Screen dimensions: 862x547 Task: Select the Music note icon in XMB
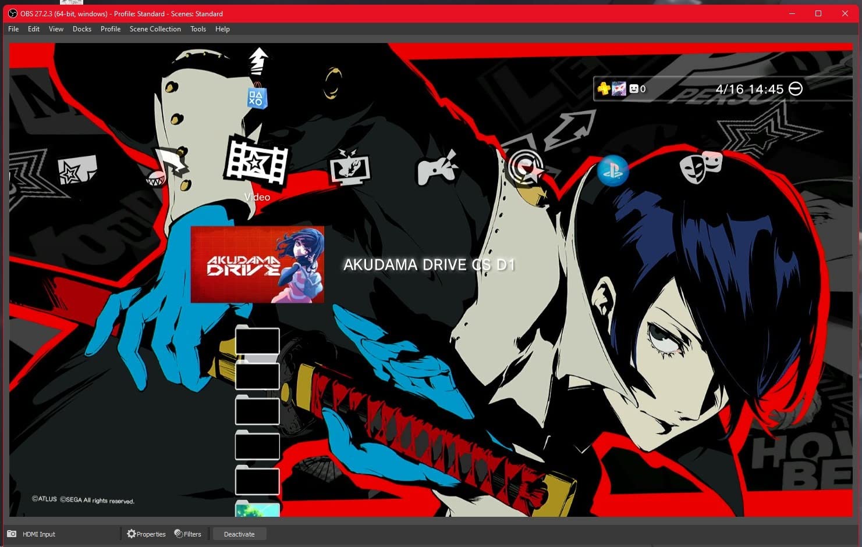pos(169,167)
